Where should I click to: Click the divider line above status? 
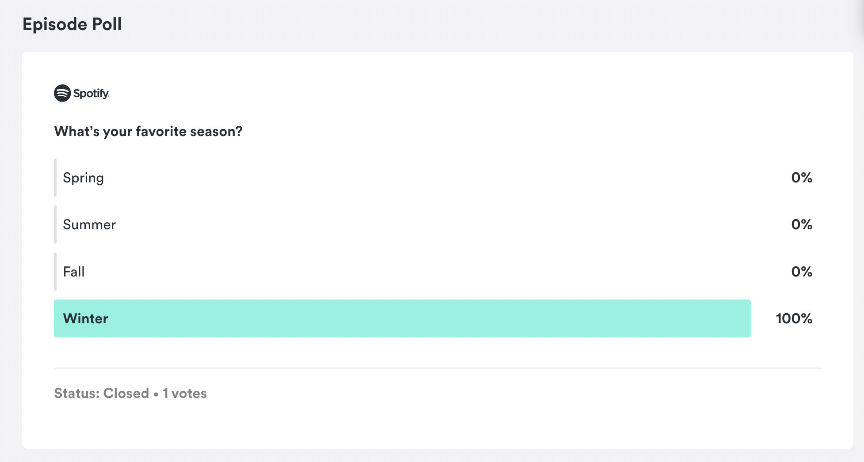click(x=438, y=368)
